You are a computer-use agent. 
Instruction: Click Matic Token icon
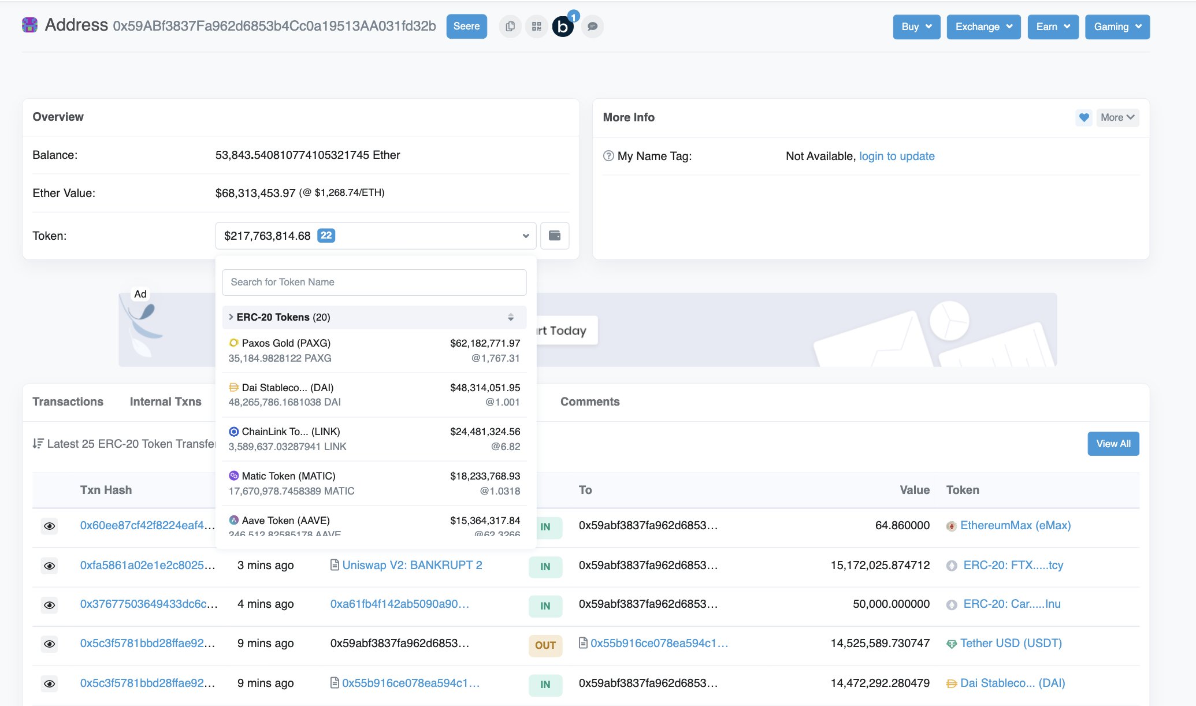click(x=234, y=475)
